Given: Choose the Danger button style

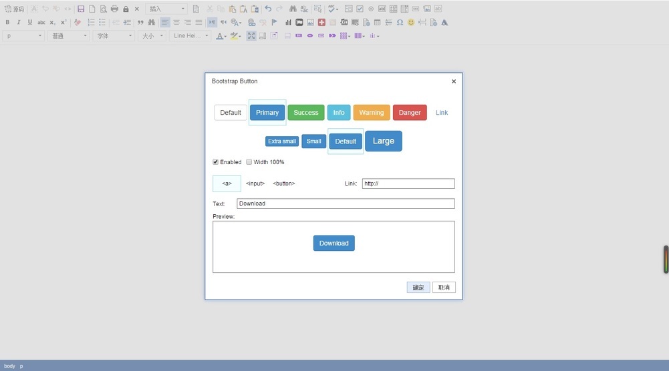Looking at the screenshot, I should click(x=410, y=113).
